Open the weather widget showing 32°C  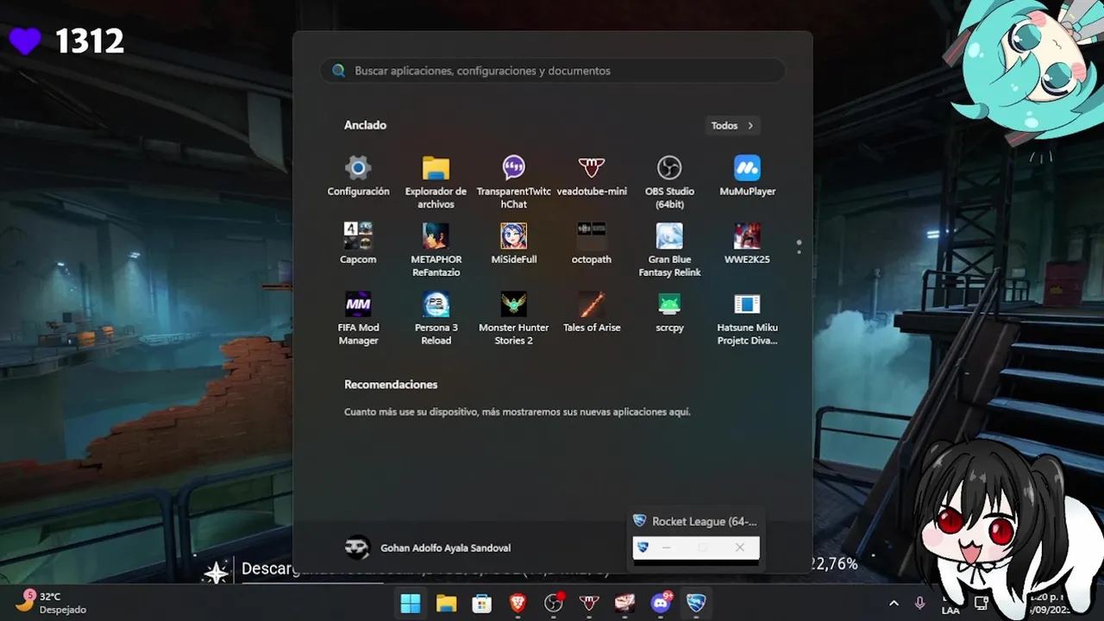tap(52, 603)
